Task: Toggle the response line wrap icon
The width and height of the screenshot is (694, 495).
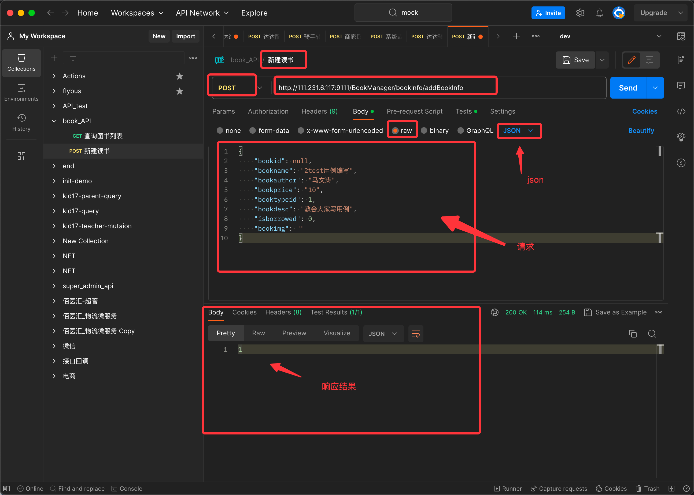Action: coord(416,333)
